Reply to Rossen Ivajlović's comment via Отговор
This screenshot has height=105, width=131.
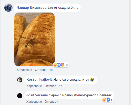pyautogui.click(x=51, y=86)
